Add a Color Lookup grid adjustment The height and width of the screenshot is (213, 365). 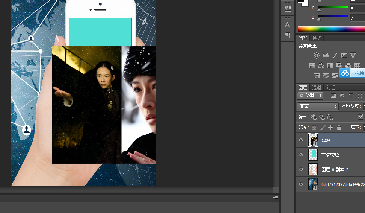point(357,65)
